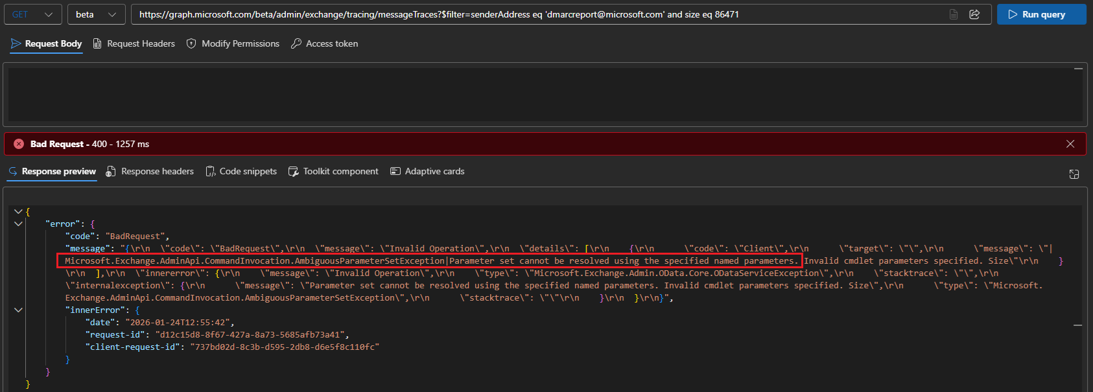The height and width of the screenshot is (392, 1093).
Task: Switch to the Request Headers tab
Action: pyautogui.click(x=134, y=43)
